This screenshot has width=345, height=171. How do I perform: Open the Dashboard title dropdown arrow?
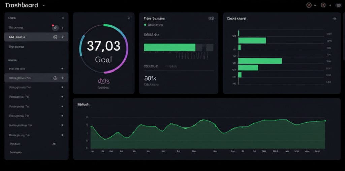click(44, 5)
